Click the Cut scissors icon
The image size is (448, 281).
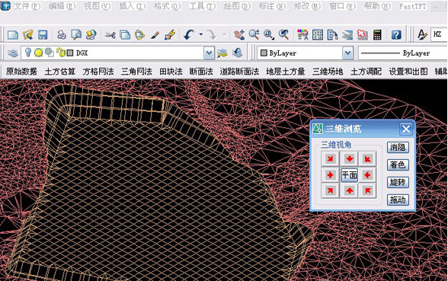pos(110,35)
